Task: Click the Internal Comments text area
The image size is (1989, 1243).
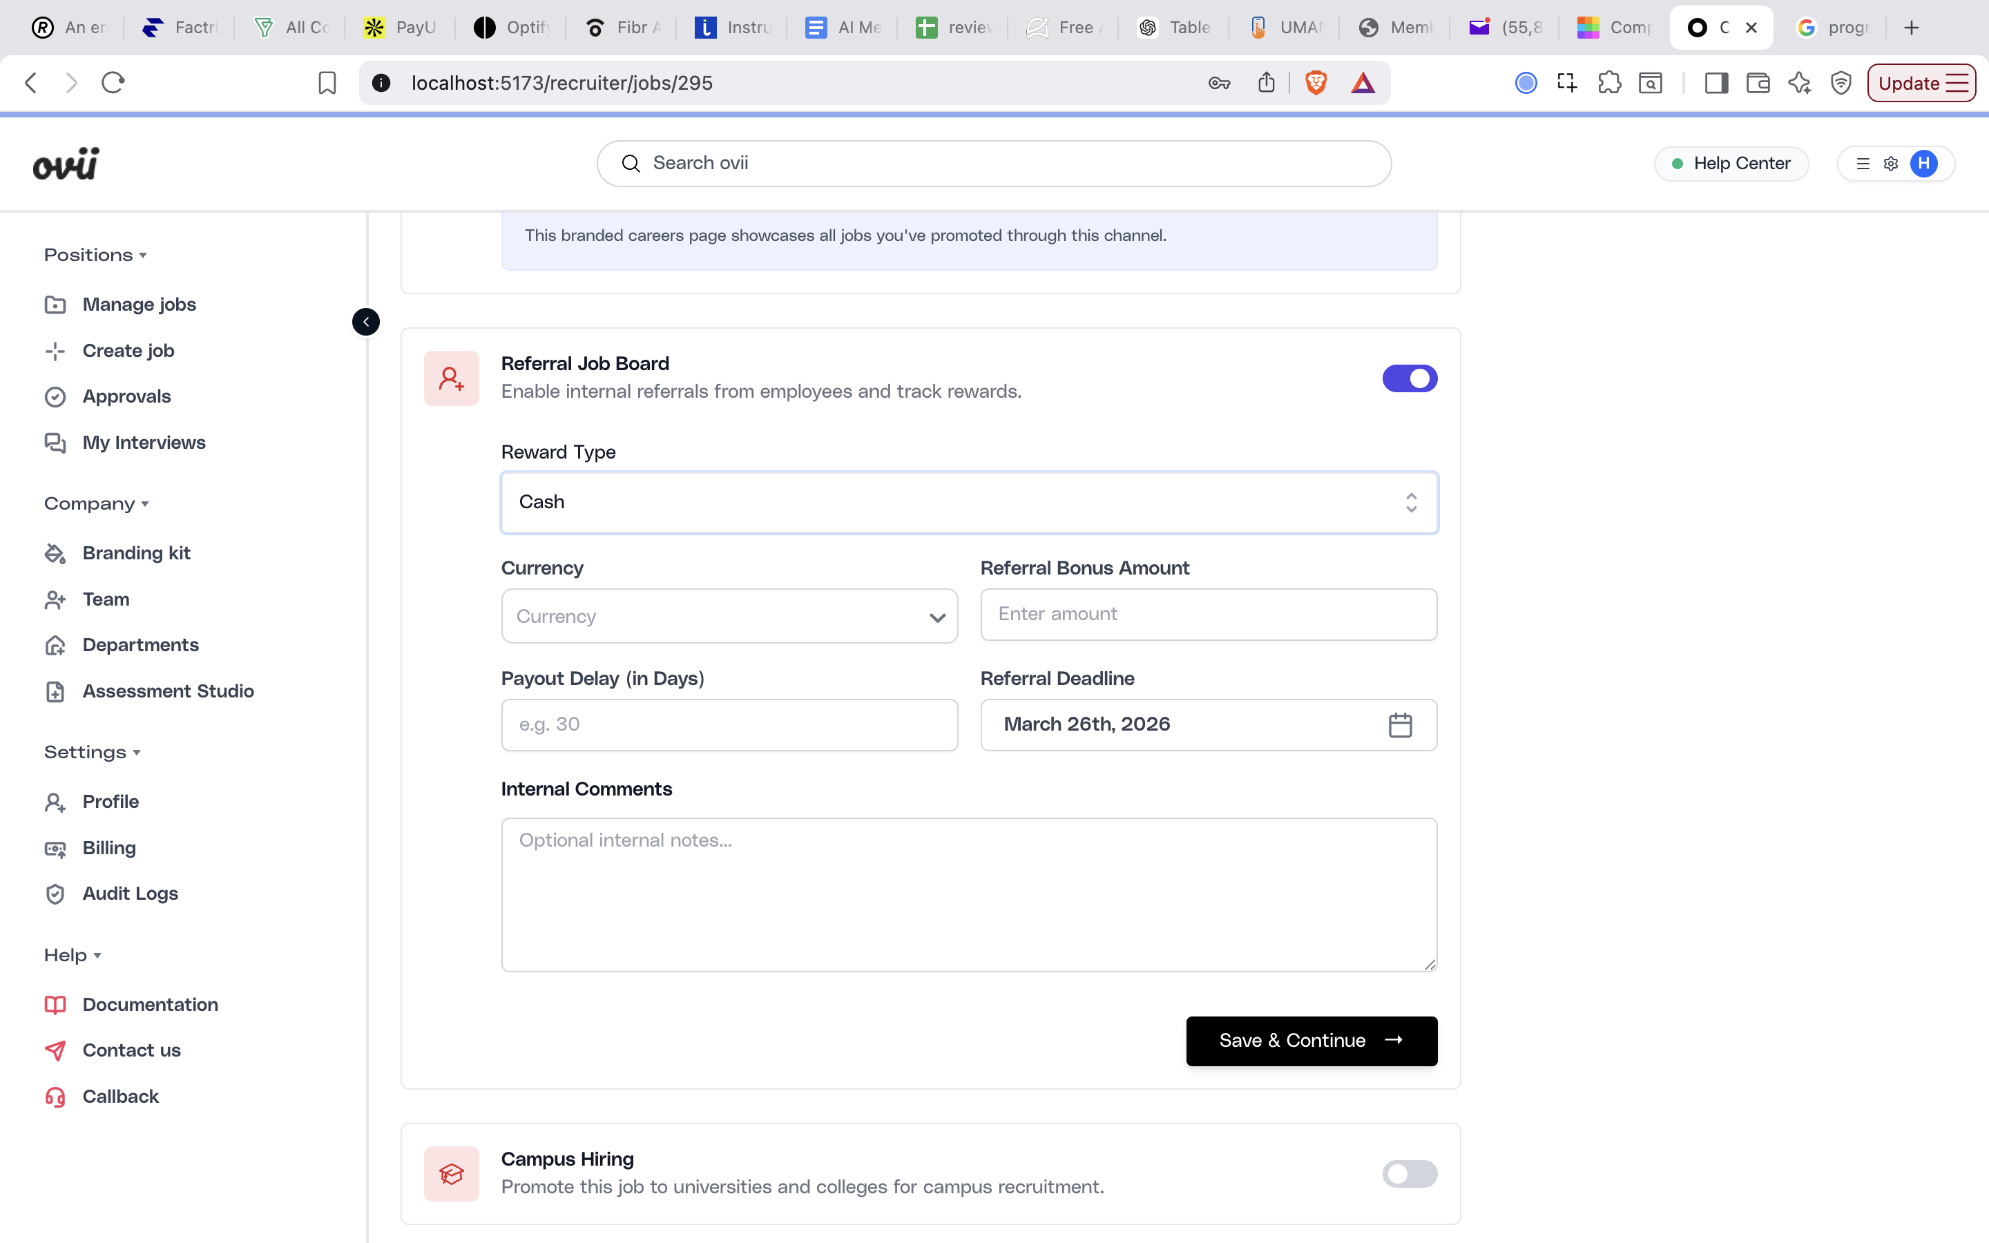Action: click(x=968, y=894)
